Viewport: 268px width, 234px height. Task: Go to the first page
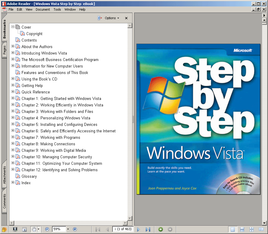pos(98,229)
